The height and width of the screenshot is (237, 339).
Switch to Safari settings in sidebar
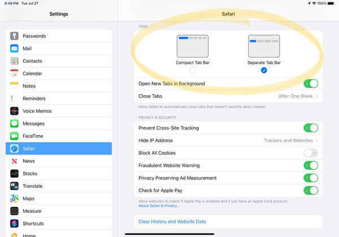tap(59, 148)
